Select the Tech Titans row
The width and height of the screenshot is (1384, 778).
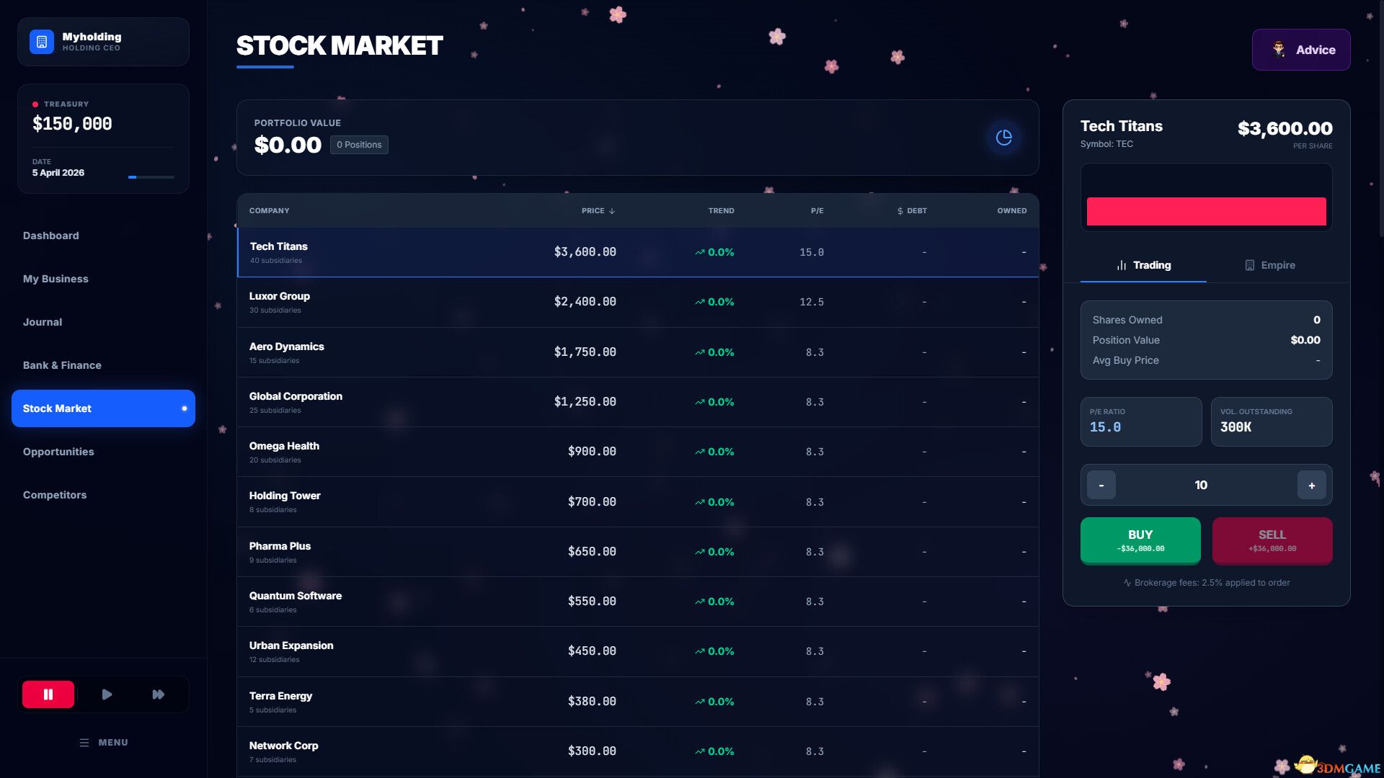[638, 252]
